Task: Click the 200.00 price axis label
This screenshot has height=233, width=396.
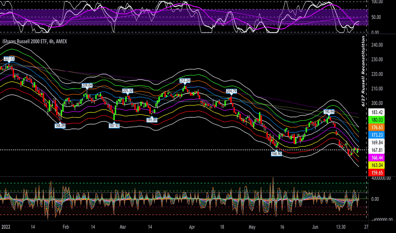Action: click(x=377, y=103)
